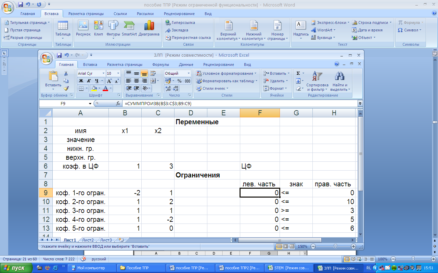438x273 pixels.
Task: Expand Условное форматирование menu
Action: [227, 73]
